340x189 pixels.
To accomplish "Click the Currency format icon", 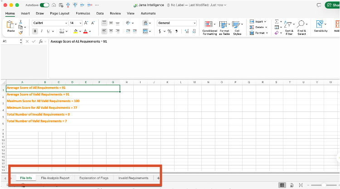I will click(160, 31).
